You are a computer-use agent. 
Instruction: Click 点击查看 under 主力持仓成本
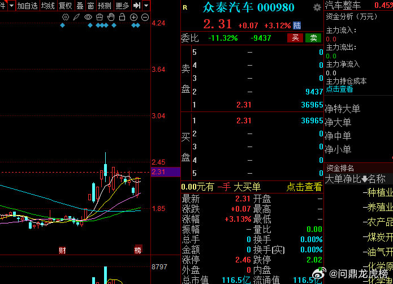[339, 89]
